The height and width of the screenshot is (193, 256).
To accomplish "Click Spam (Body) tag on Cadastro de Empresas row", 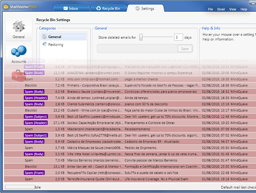I will (x=34, y=142).
